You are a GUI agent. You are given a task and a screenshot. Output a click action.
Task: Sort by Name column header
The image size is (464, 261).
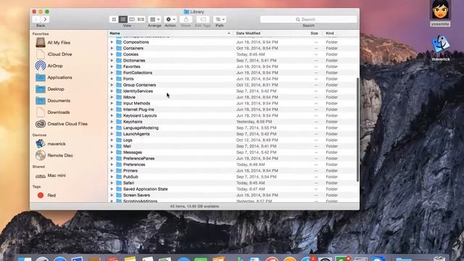[x=170, y=33]
